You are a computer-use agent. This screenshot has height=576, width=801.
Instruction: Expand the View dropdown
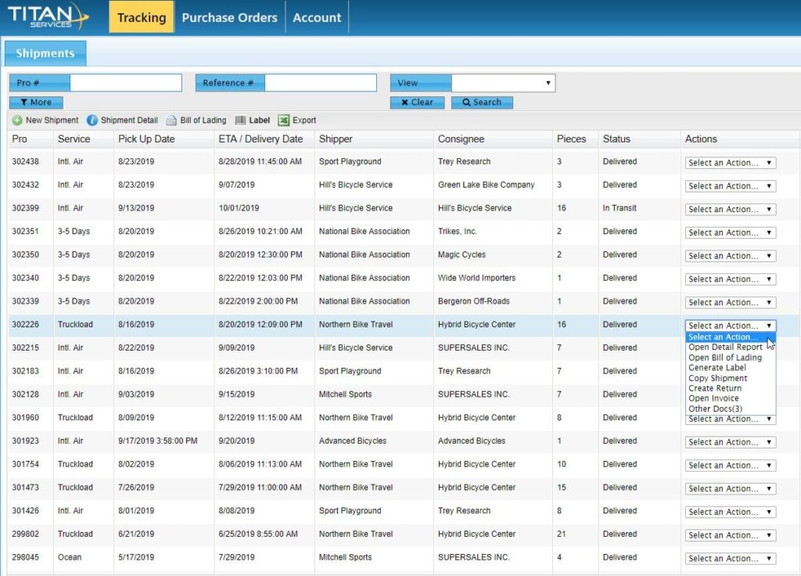(503, 83)
